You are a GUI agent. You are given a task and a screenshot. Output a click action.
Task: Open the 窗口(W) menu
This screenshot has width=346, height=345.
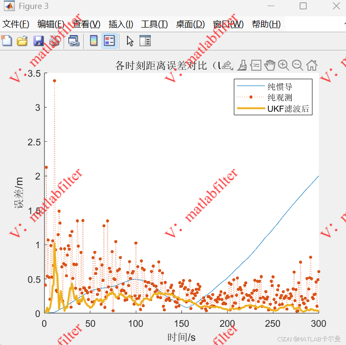tap(228, 24)
